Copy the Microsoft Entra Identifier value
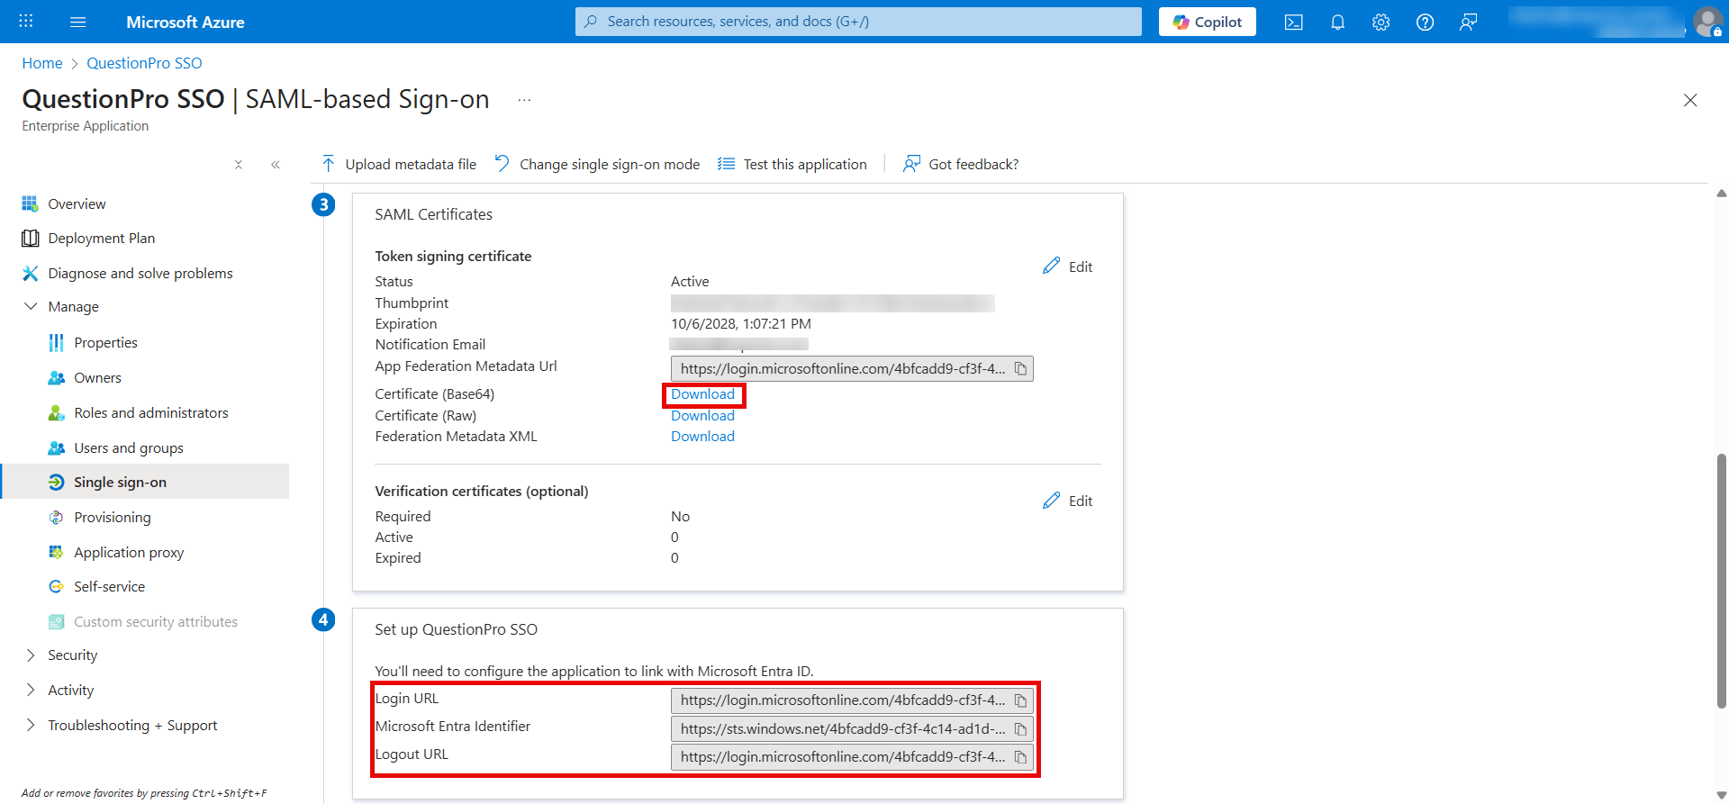 point(1020,729)
